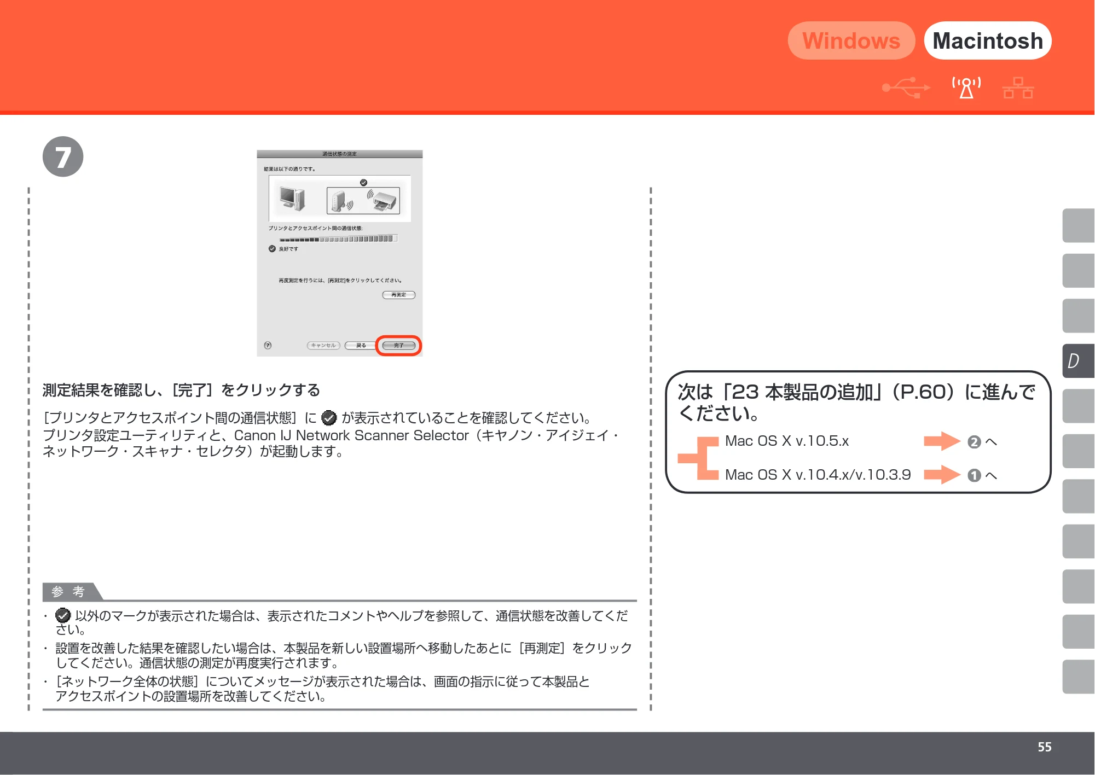Click the checkmark above the access point box
The height and width of the screenshot is (775, 1095).
(363, 183)
